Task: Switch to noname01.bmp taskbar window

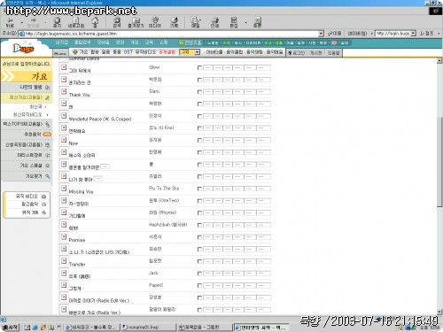Action: point(149,328)
